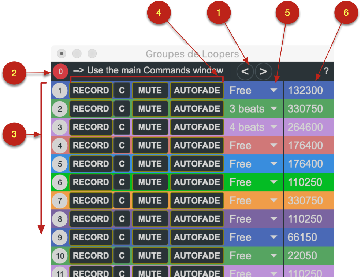
Task: Toggle AUTOFADE on looper 2
Action: (197, 109)
